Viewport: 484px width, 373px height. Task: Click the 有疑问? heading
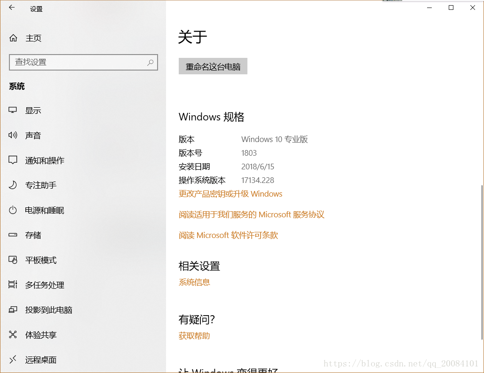tap(197, 319)
